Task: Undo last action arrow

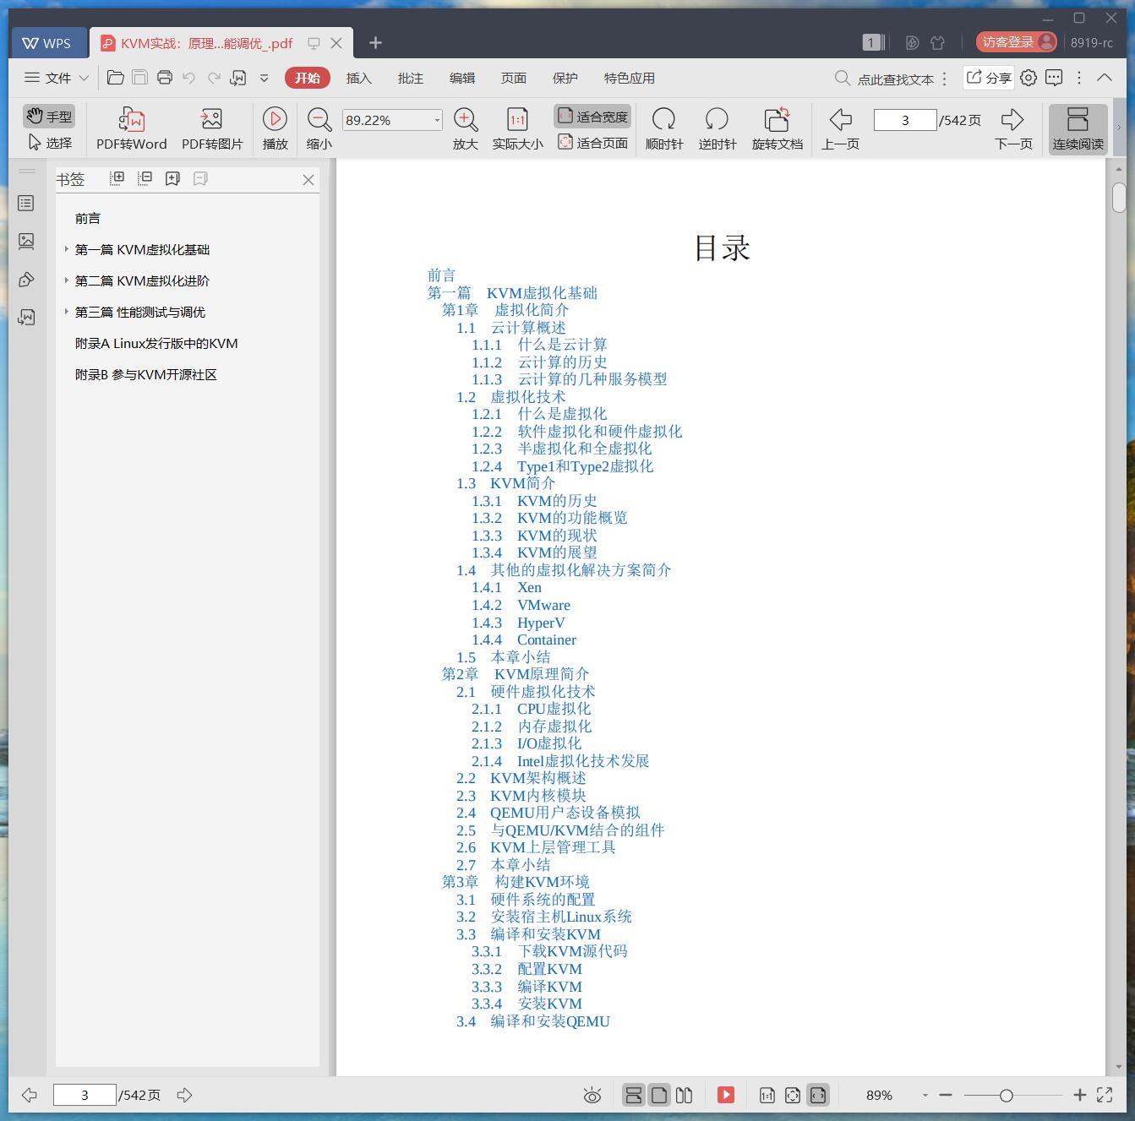Action: click(189, 78)
